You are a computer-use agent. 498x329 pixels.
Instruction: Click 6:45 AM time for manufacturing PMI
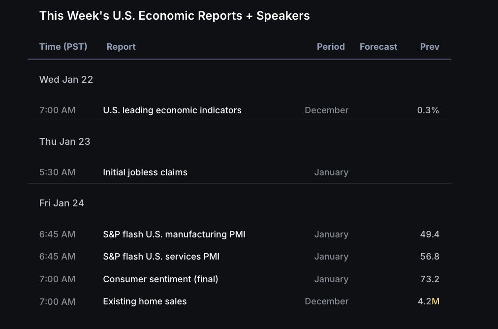click(x=57, y=234)
